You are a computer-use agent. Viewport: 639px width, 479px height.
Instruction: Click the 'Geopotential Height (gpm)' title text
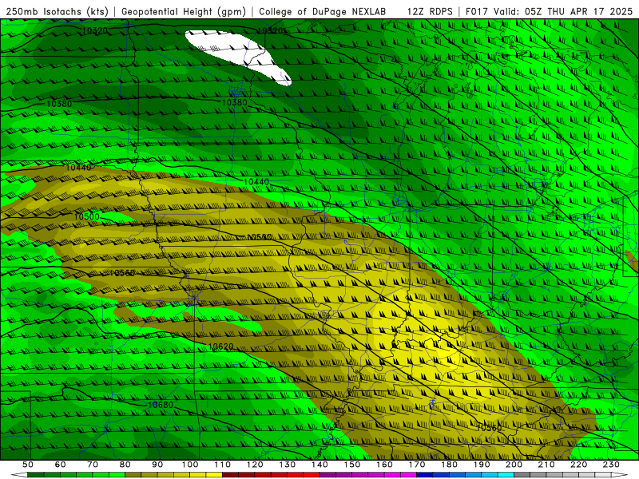184,12
